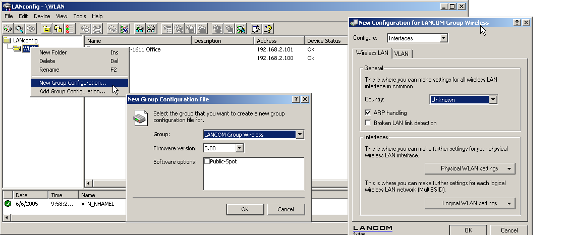Viewport: 572px width, 235px height.
Task: Enable Broken LAN link detection
Action: coord(368,123)
